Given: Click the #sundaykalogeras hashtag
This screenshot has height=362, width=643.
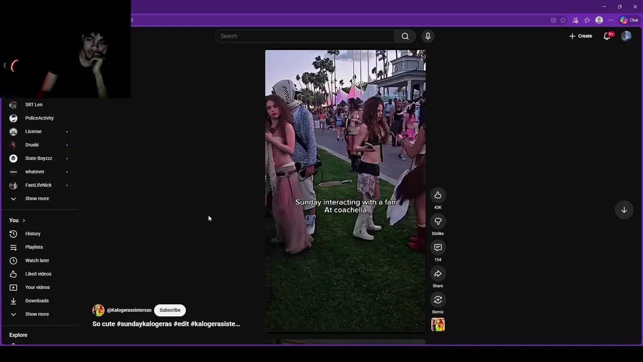Looking at the screenshot, I should (x=144, y=324).
